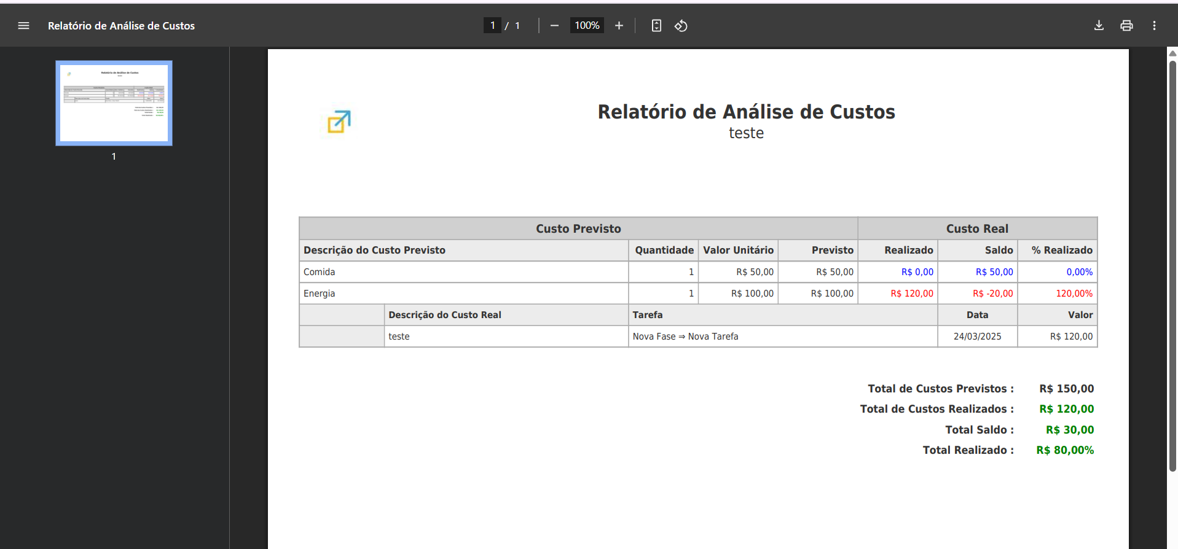
Task: Click the 'Relatório de Análise de Custos' toolbar title
Action: (x=121, y=26)
